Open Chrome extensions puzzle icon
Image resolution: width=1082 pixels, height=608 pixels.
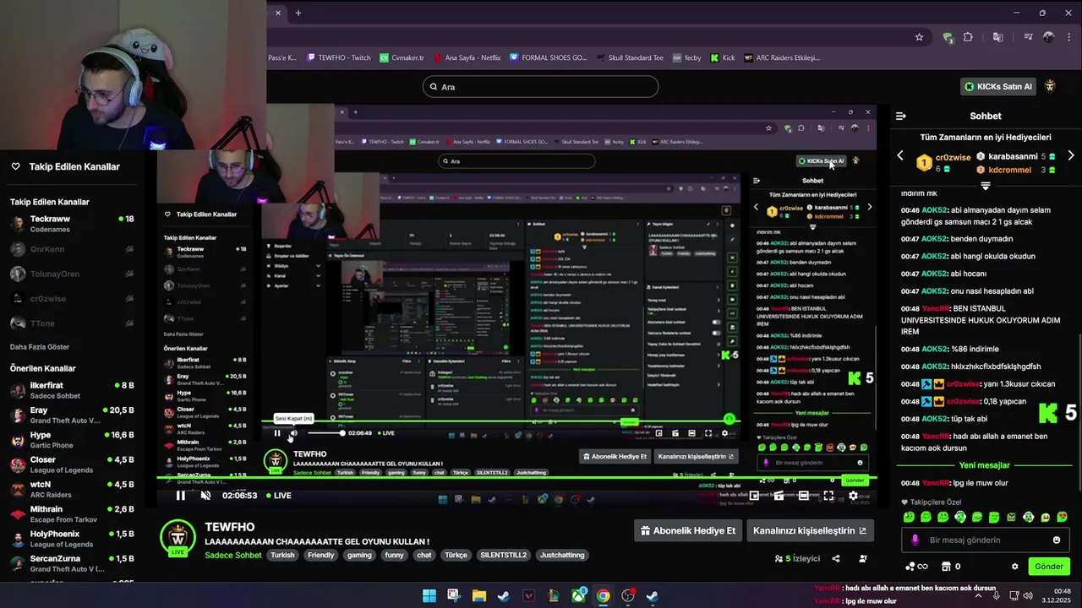click(969, 37)
